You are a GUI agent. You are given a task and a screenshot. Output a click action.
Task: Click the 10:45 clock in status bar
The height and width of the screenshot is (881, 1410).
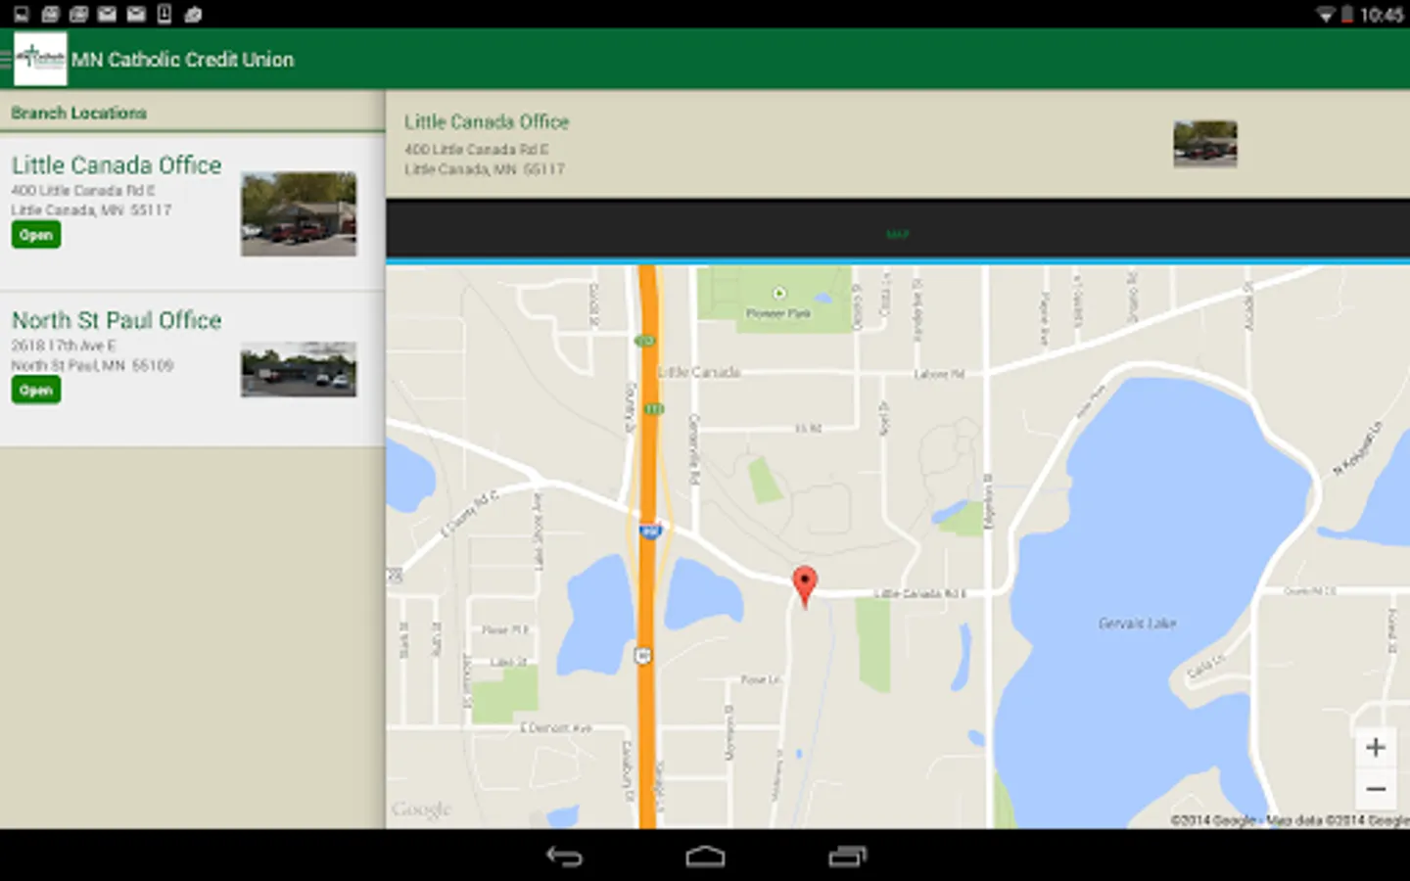[1382, 15]
